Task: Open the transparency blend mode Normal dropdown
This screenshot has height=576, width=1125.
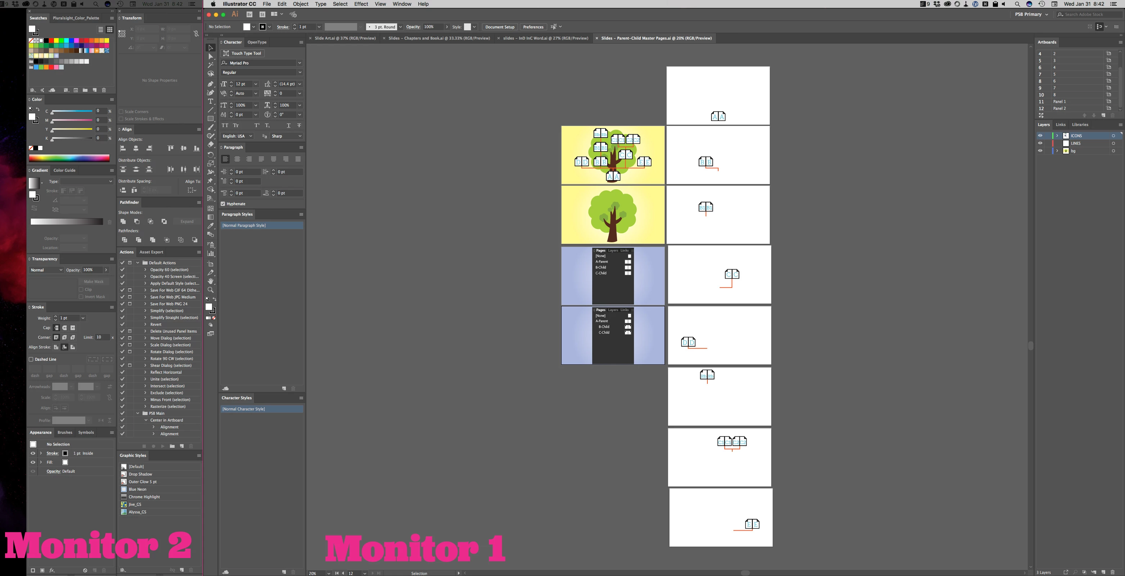Action: (46, 270)
